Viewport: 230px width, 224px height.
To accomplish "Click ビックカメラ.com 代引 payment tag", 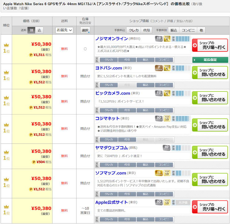I will click(127, 110).
